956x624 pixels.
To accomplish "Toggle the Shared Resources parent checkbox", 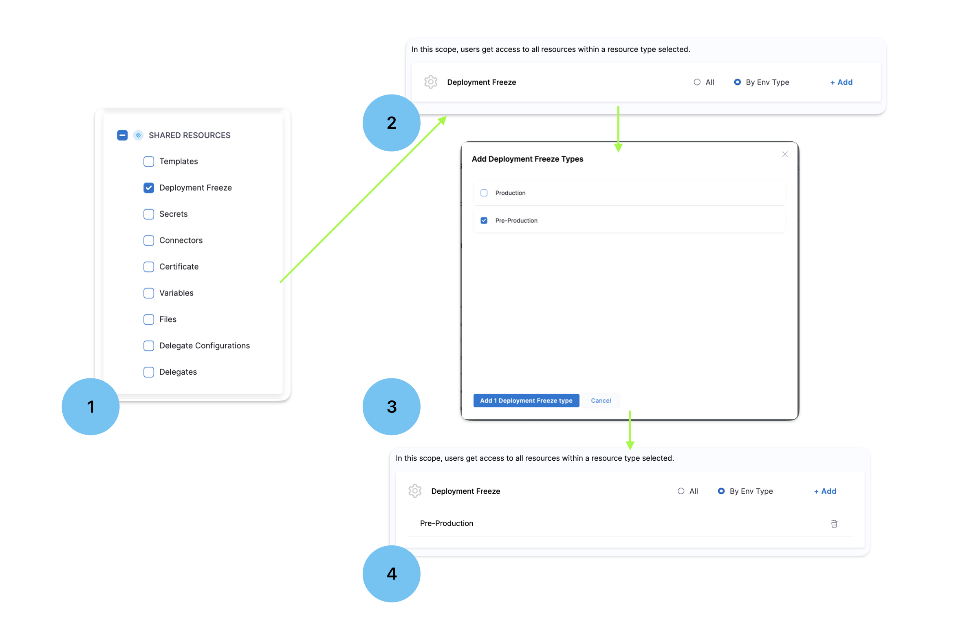I will pyautogui.click(x=122, y=135).
